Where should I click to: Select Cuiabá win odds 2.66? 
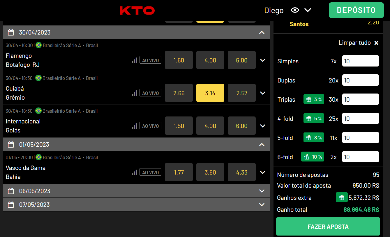(179, 93)
